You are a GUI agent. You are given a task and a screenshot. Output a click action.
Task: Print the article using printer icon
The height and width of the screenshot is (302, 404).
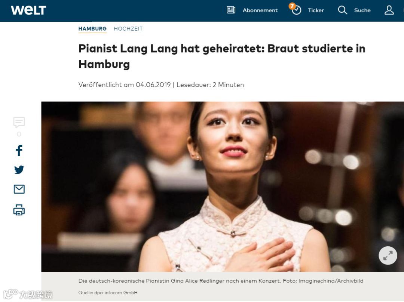click(19, 210)
